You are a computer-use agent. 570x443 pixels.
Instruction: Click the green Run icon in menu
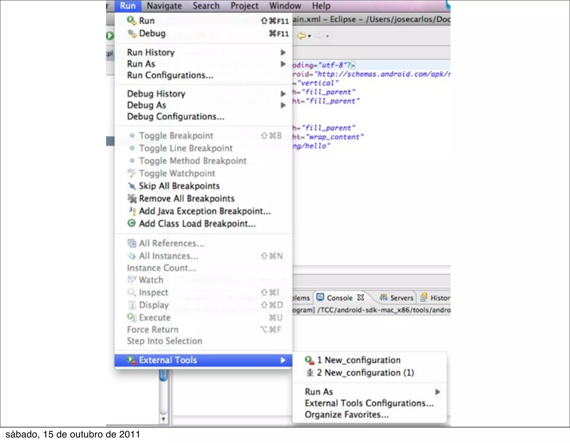[x=131, y=21]
